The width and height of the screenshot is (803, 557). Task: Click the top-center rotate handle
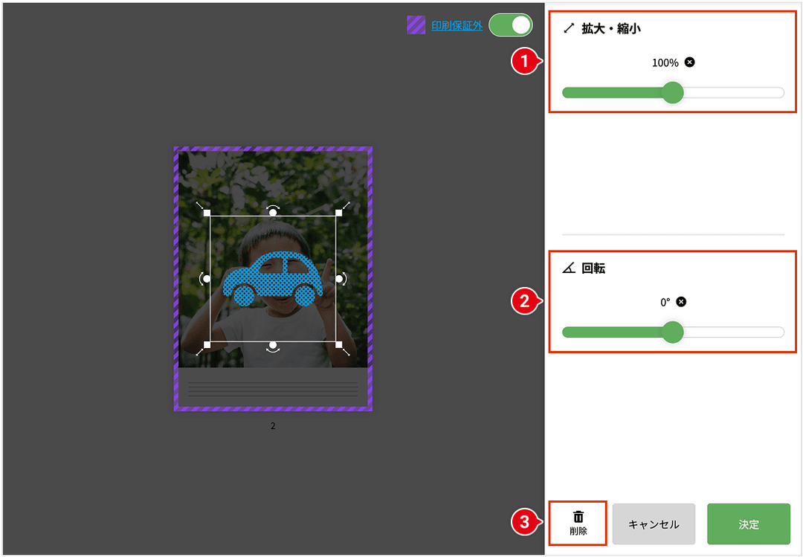pyautogui.click(x=273, y=213)
